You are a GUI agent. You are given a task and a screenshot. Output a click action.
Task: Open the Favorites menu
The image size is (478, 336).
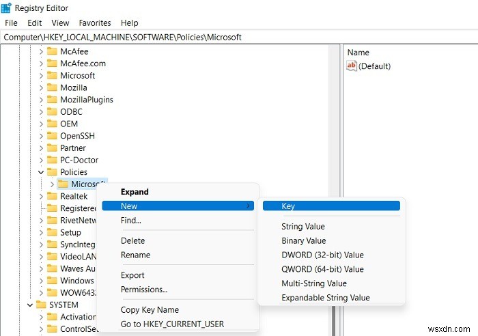tap(95, 23)
